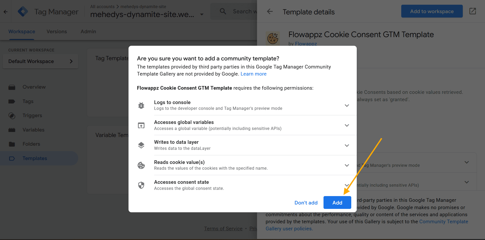
Task: Open the container selector dropdown arrow
Action: [x=202, y=14]
